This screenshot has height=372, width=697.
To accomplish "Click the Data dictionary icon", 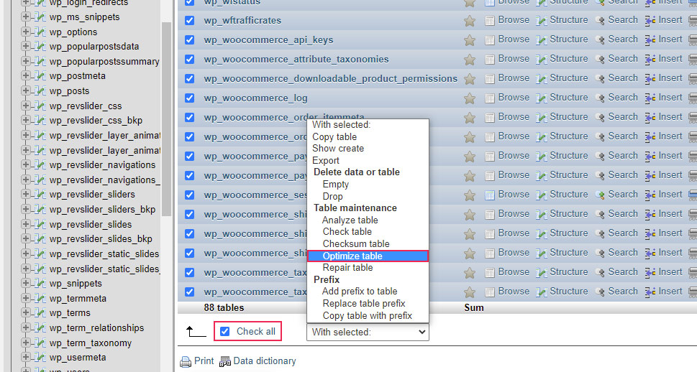I will [x=225, y=362].
